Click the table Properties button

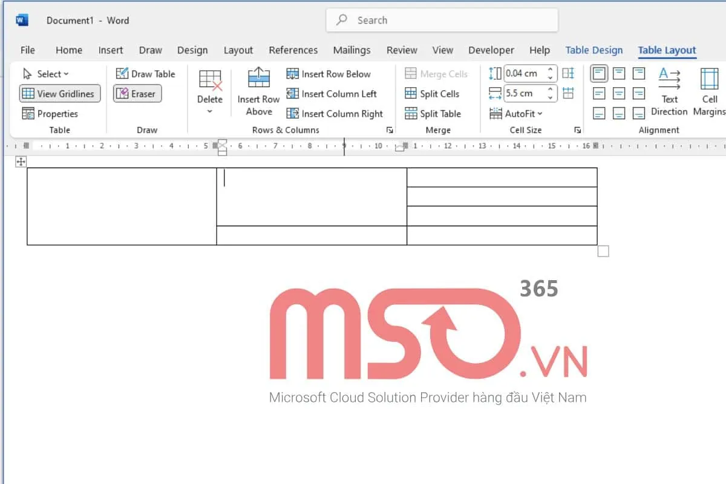point(50,114)
